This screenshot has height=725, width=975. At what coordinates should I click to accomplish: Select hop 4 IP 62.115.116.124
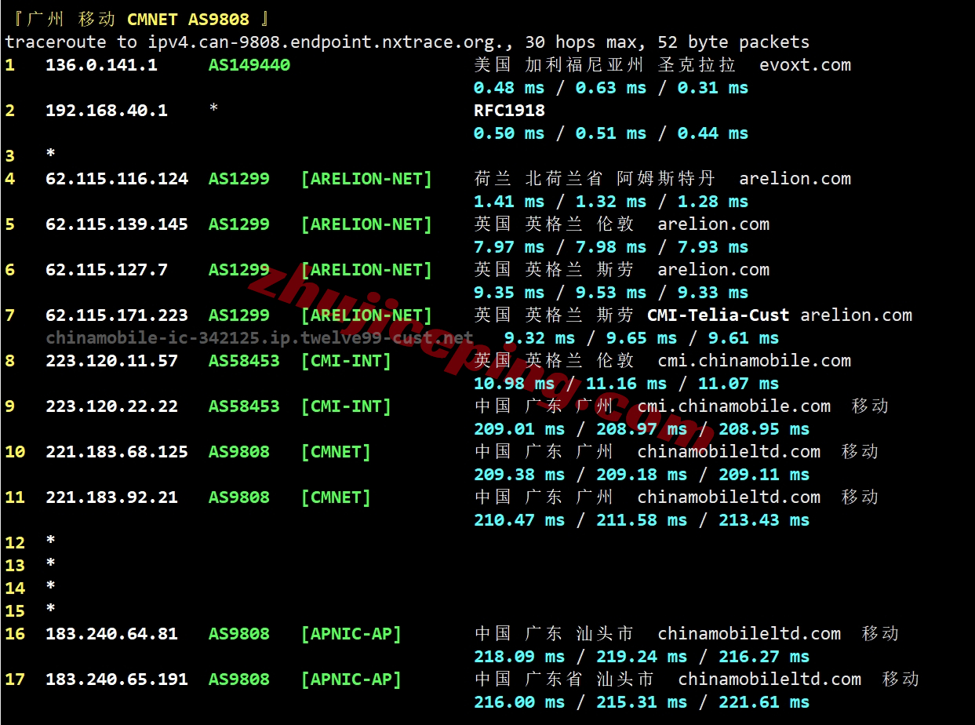click(x=117, y=179)
